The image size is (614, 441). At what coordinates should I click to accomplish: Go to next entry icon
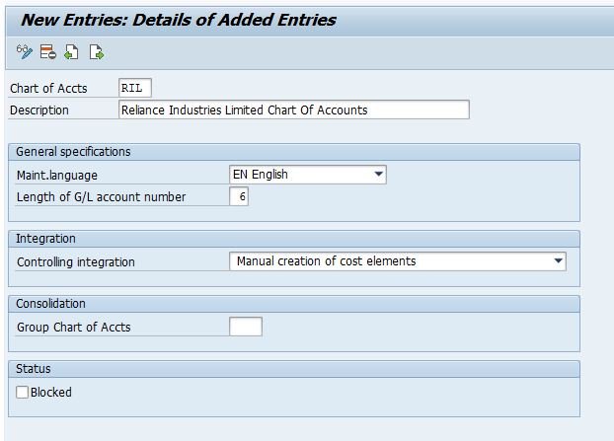pos(97,51)
